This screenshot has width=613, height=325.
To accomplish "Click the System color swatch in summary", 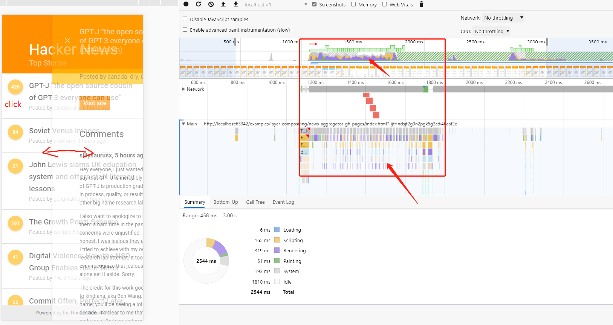I will (277, 271).
